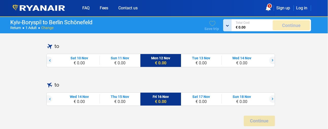Show later outbound dates with right arrow
The height and width of the screenshot is (129, 328).
[272, 60]
